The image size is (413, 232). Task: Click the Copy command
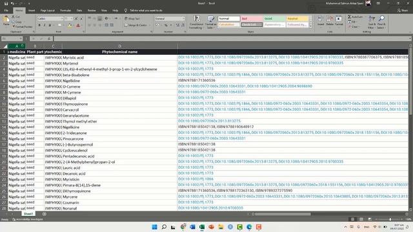17,21
